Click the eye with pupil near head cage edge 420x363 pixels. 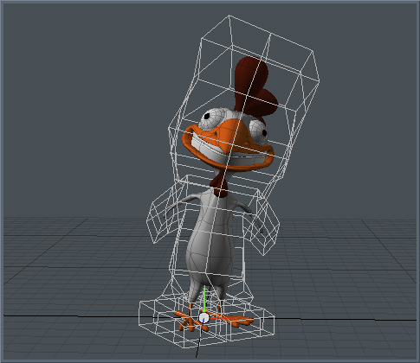(x=212, y=119)
